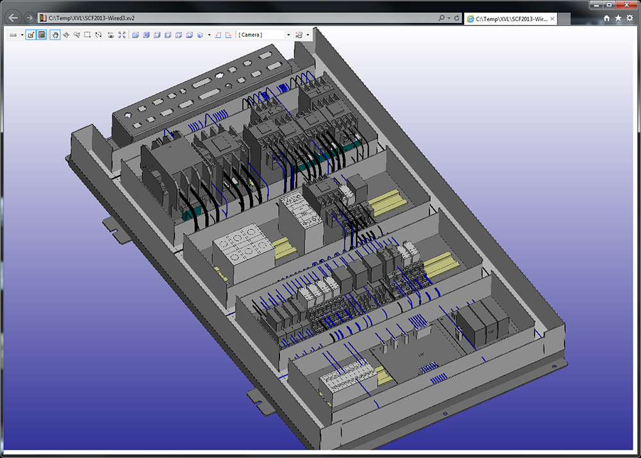Activate the Zoom magnifier tool
Viewport: 641px width, 458px height.
(x=77, y=35)
